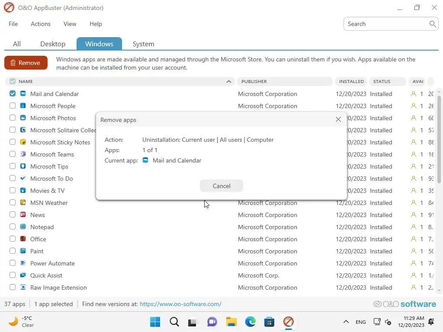Click the Paint app icon
Viewport: 443px width, 332px height.
[x=23, y=251]
